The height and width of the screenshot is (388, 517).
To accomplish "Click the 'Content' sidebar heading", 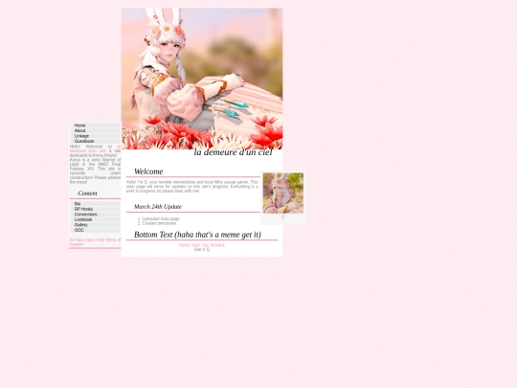I will (x=87, y=194).
